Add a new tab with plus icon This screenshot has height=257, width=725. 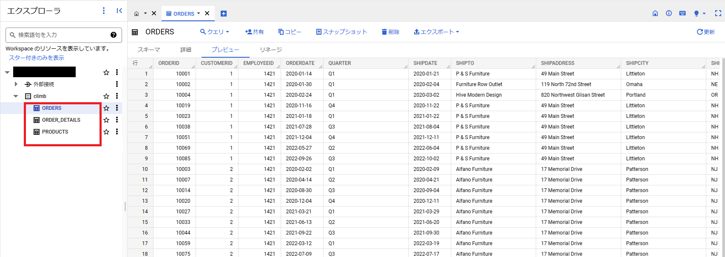click(x=224, y=14)
